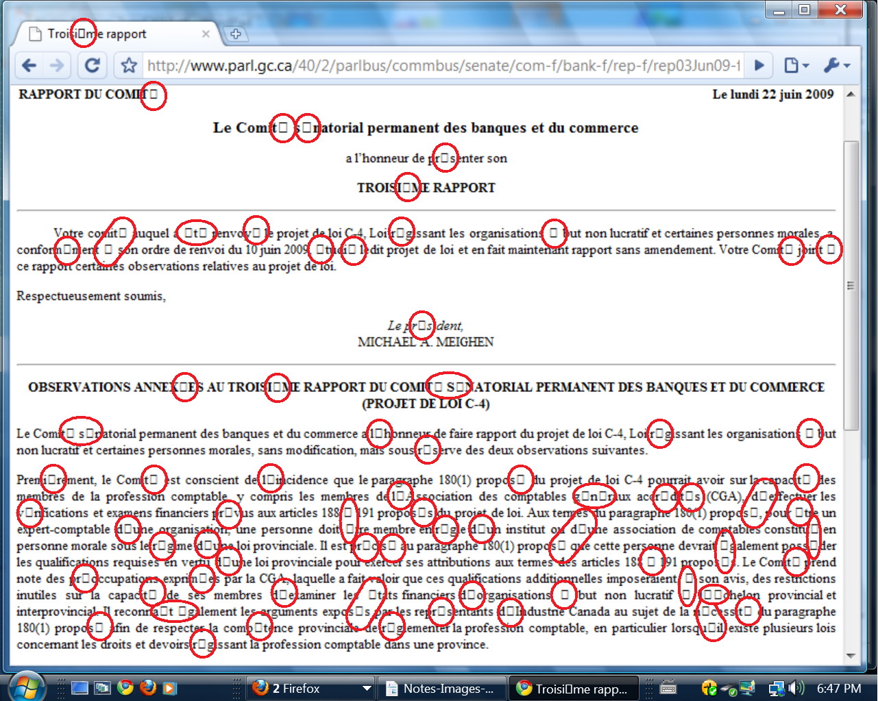Click the vertical scrollbar thumb
Screen dimensions: 878x701
(851, 285)
